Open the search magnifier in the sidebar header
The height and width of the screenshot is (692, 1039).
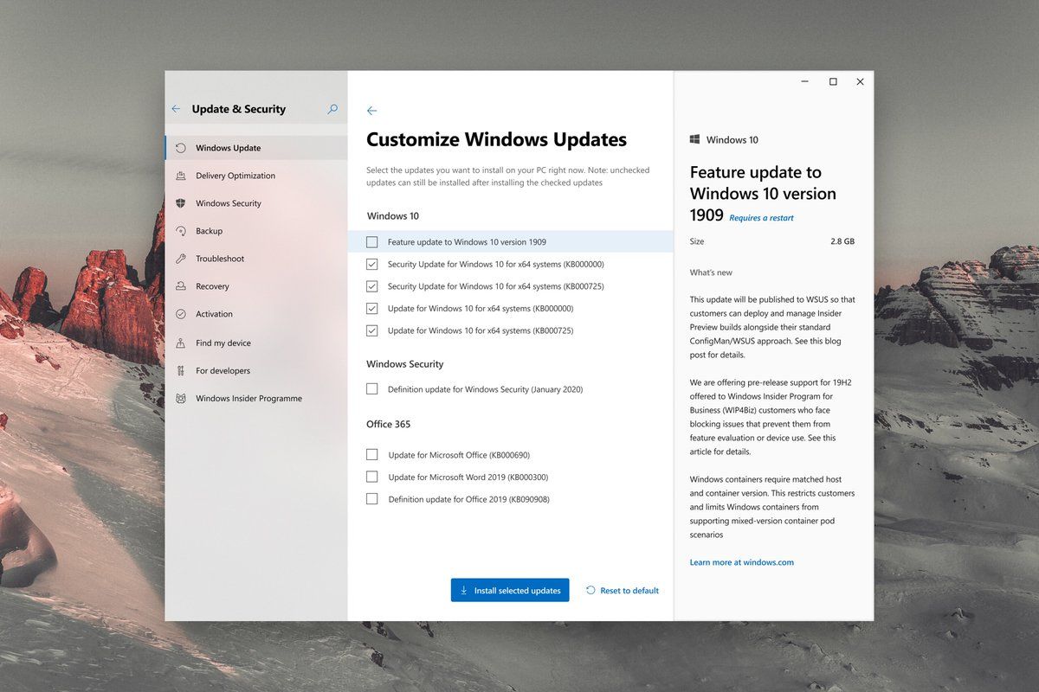(x=332, y=109)
